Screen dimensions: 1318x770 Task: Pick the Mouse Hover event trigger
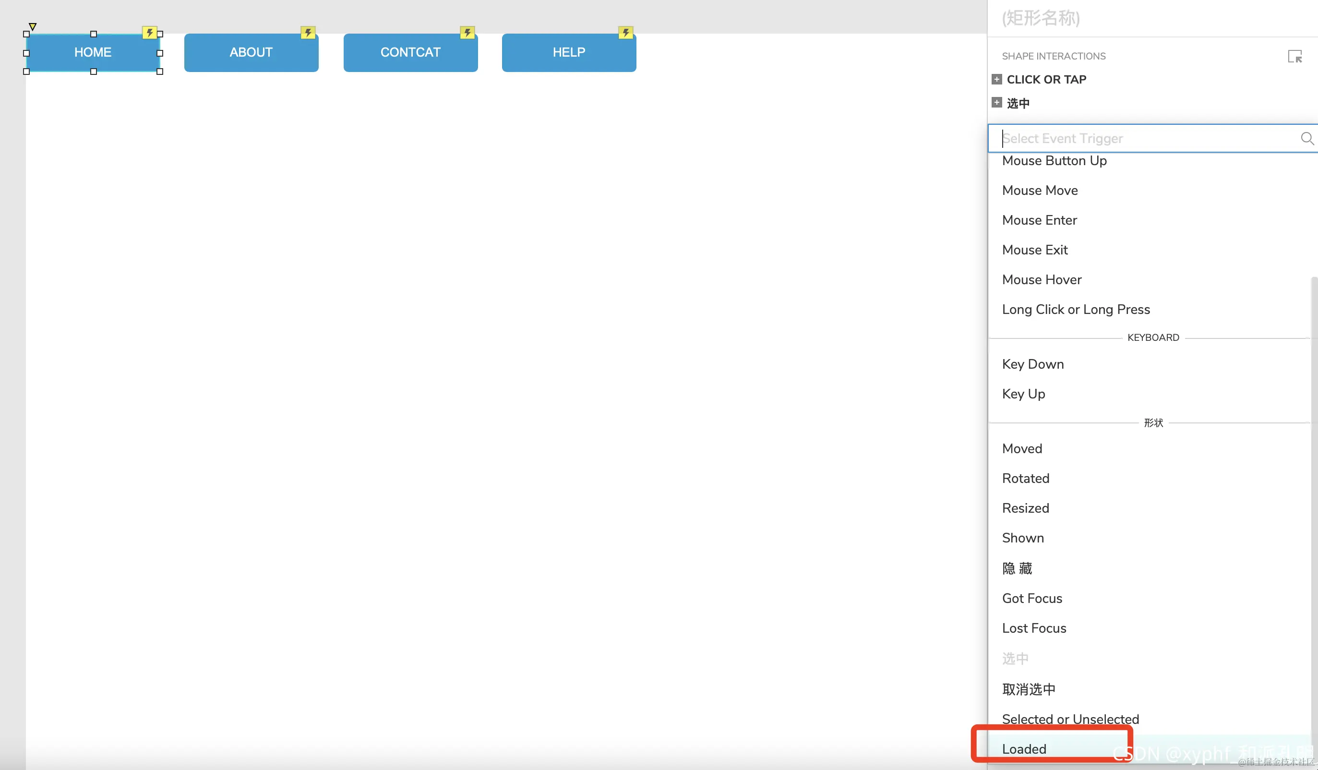pyautogui.click(x=1042, y=280)
